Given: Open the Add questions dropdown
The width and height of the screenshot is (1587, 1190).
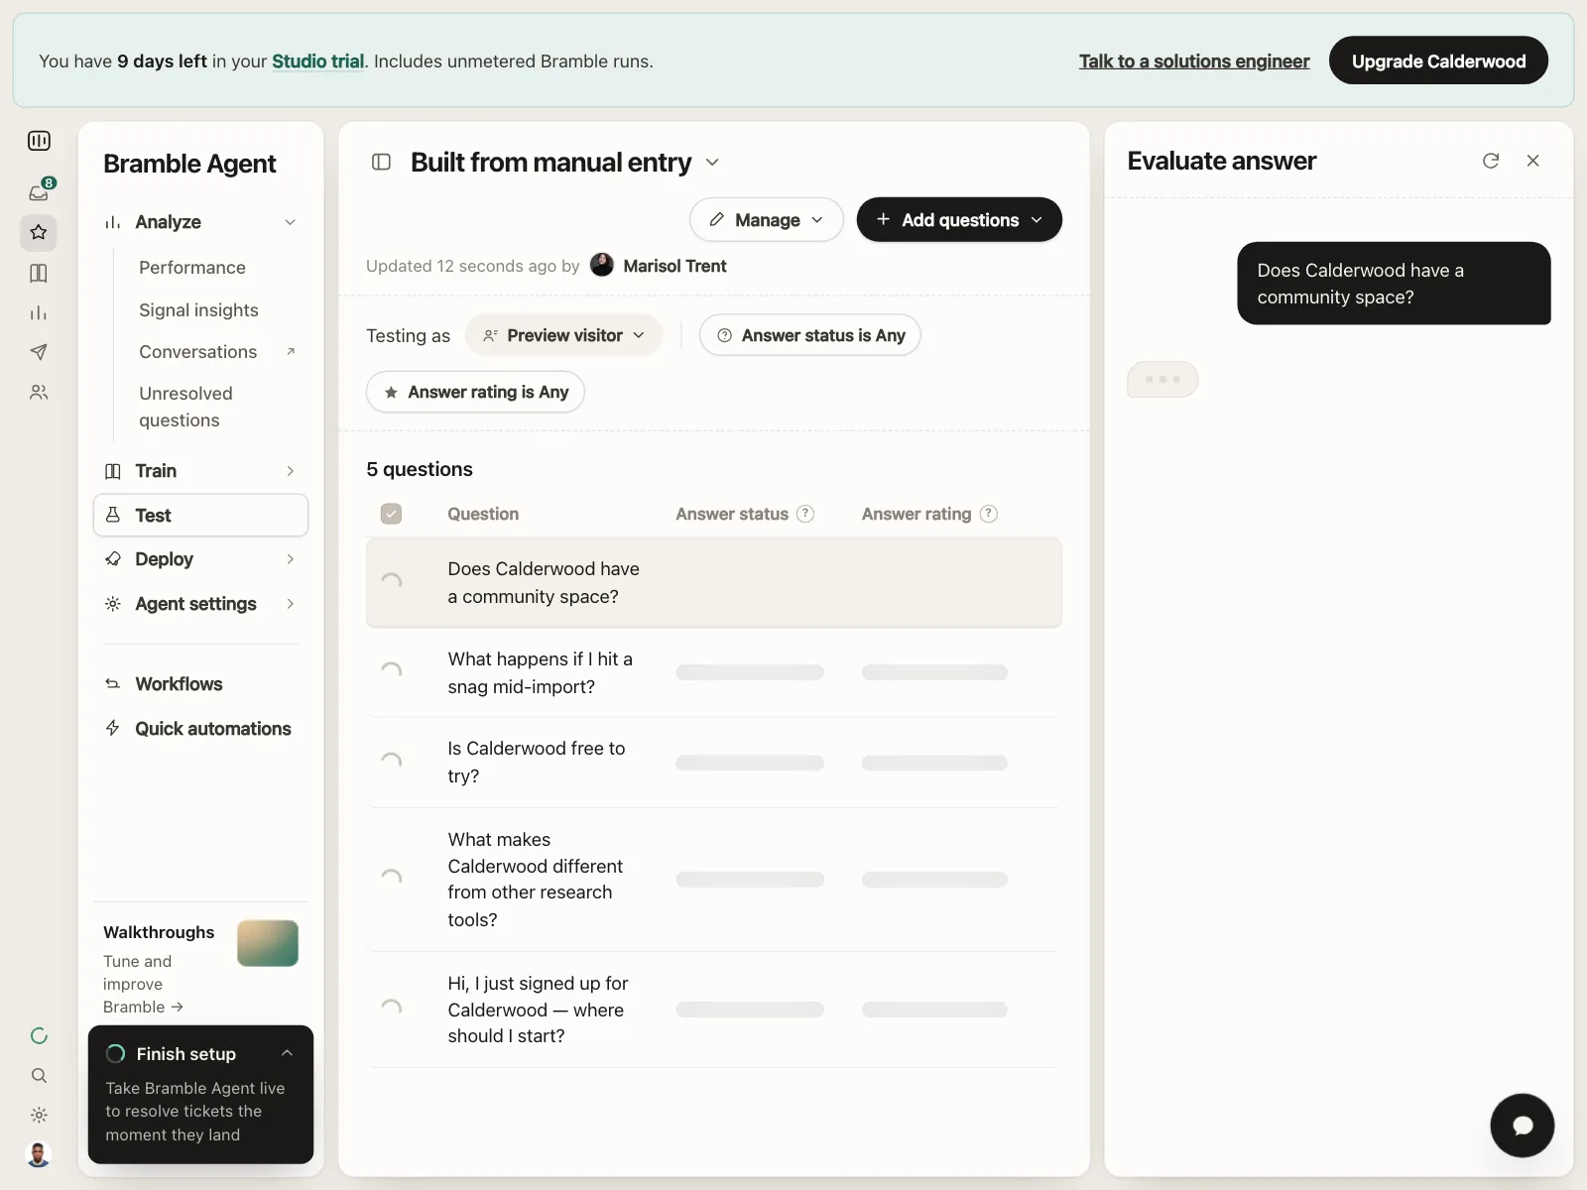Looking at the screenshot, I should pos(959,219).
